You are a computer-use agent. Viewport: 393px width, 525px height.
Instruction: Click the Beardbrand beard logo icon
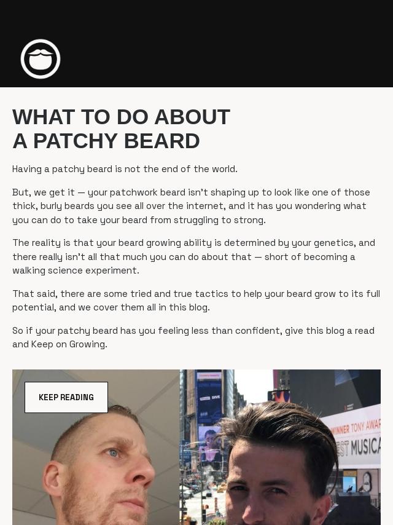(x=41, y=59)
